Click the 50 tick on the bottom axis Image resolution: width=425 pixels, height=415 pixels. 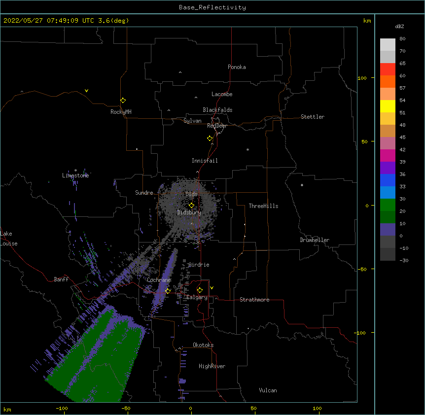(253, 408)
